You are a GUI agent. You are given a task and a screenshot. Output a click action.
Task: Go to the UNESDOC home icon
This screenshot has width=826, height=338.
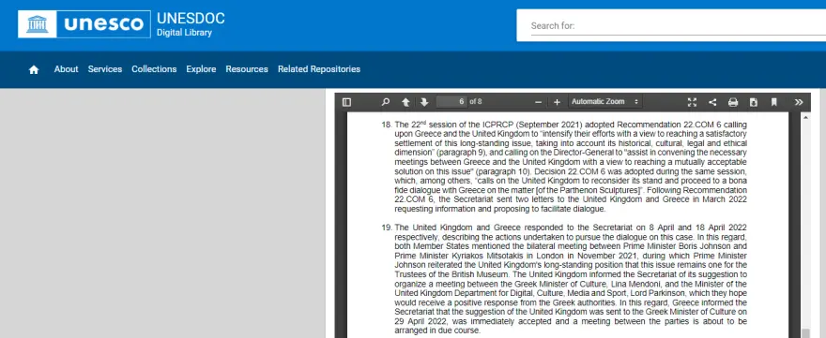click(34, 69)
